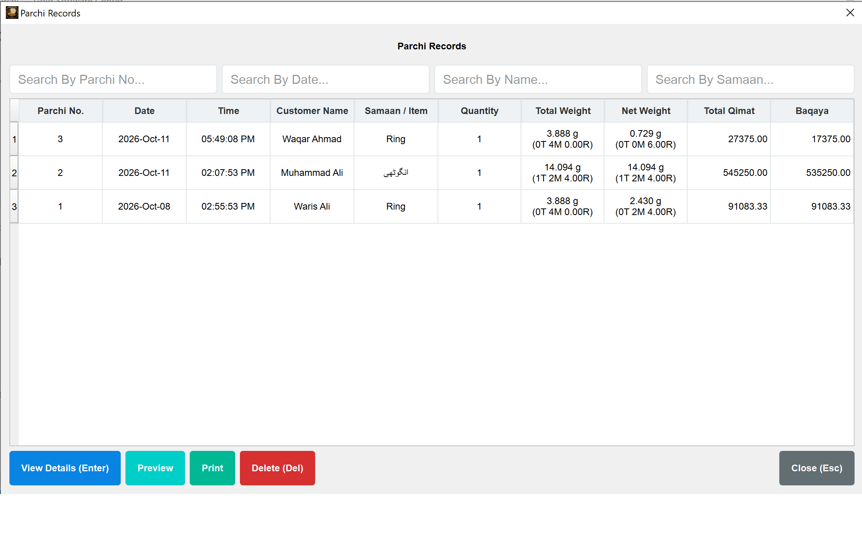
Task: Click the Urdu item name cell
Action: pyautogui.click(x=396, y=173)
